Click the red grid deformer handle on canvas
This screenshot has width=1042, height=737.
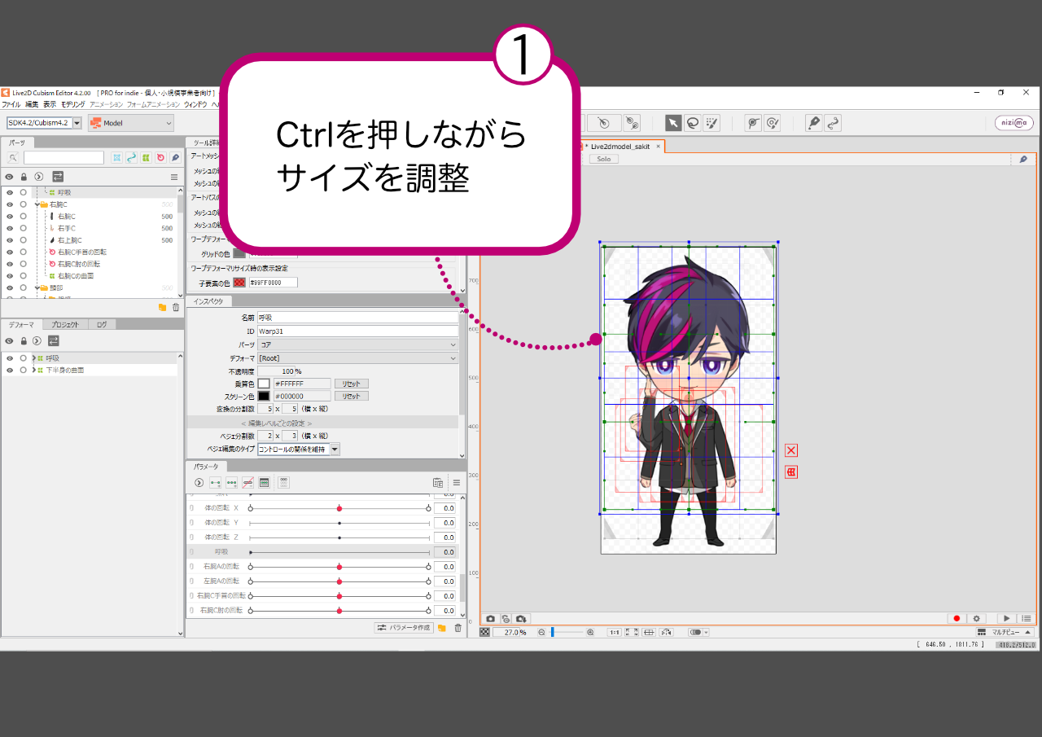pos(791,472)
